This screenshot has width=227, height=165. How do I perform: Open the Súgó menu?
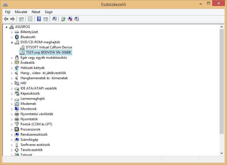(49, 12)
